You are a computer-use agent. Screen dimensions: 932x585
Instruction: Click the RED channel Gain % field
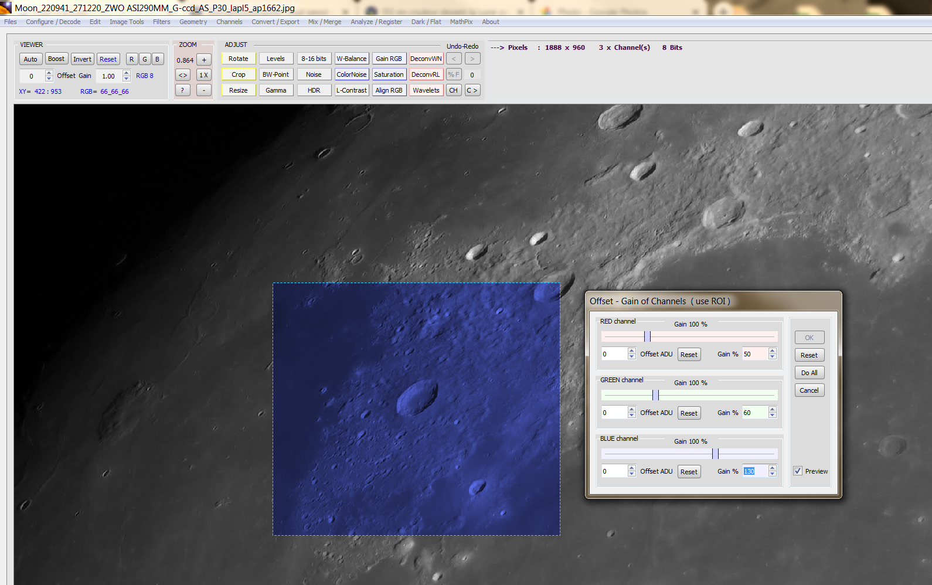(755, 354)
